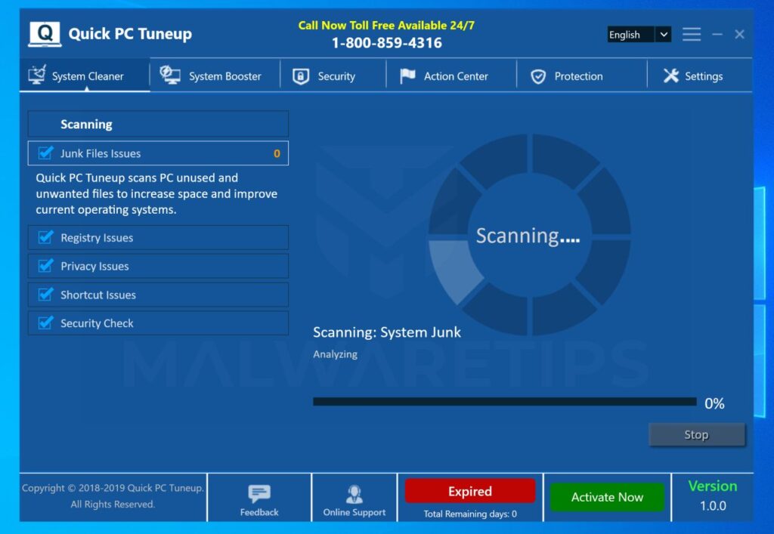Screen dimensions: 774x534
Task: Click the 0% progress percentage
Action: 714,404
